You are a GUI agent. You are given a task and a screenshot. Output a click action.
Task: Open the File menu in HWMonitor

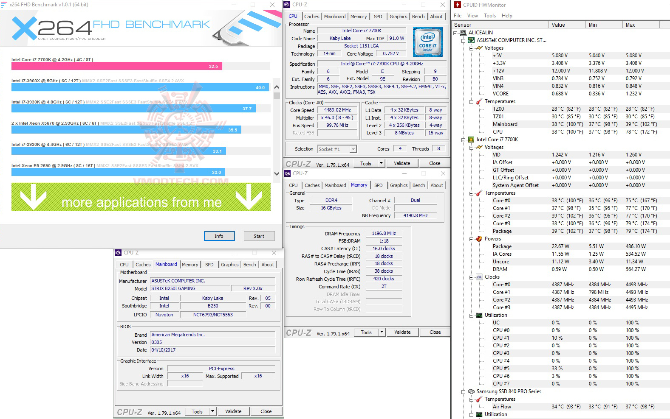(458, 16)
